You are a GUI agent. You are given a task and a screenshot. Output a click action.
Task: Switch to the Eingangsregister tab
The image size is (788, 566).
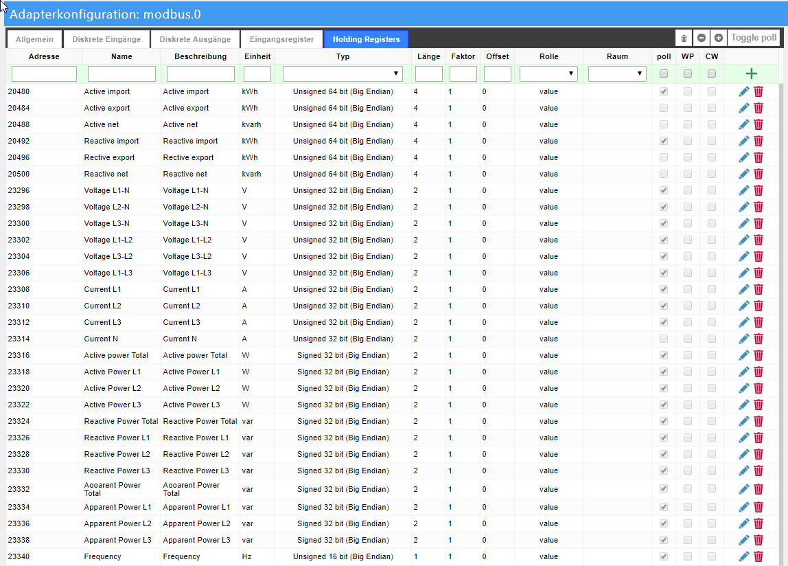[281, 39]
